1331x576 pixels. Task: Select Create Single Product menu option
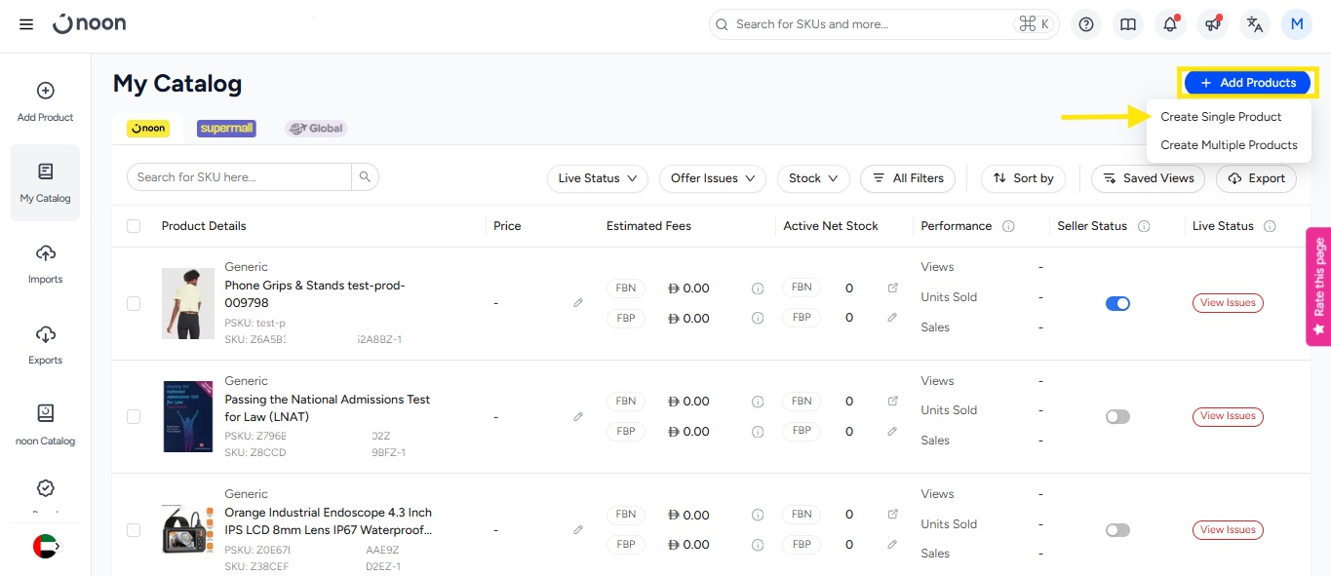point(1221,117)
